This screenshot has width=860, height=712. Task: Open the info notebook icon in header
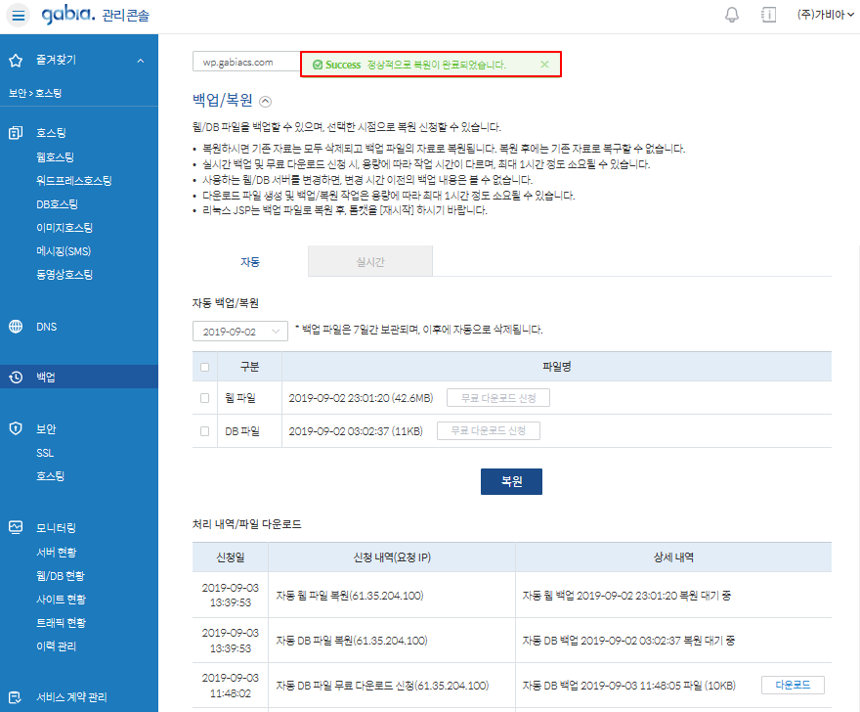[x=768, y=15]
